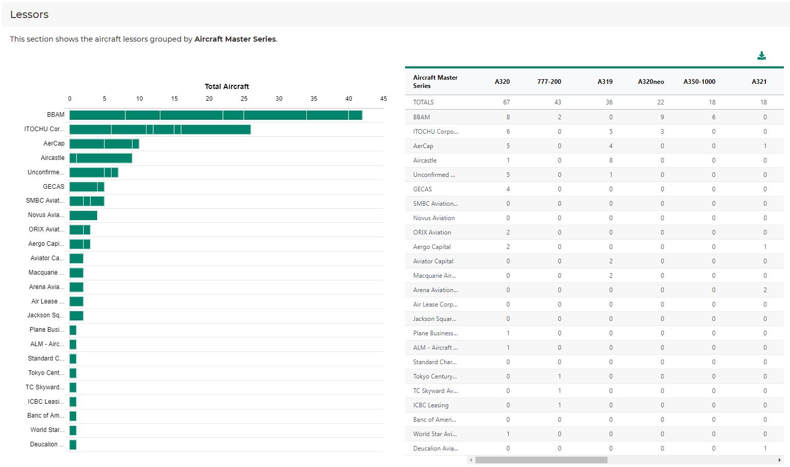Viewport: 790px width, 467px height.
Task: Select Macquarie Air... row in the table
Action: [x=594, y=276]
